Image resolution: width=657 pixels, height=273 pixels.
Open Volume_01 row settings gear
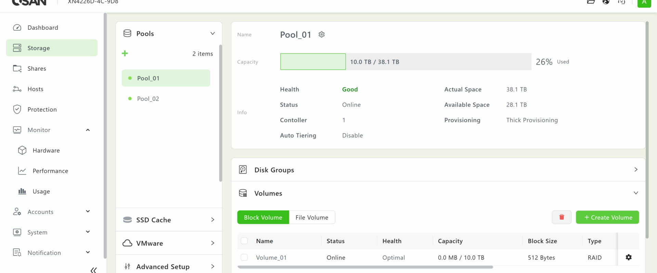click(628, 257)
